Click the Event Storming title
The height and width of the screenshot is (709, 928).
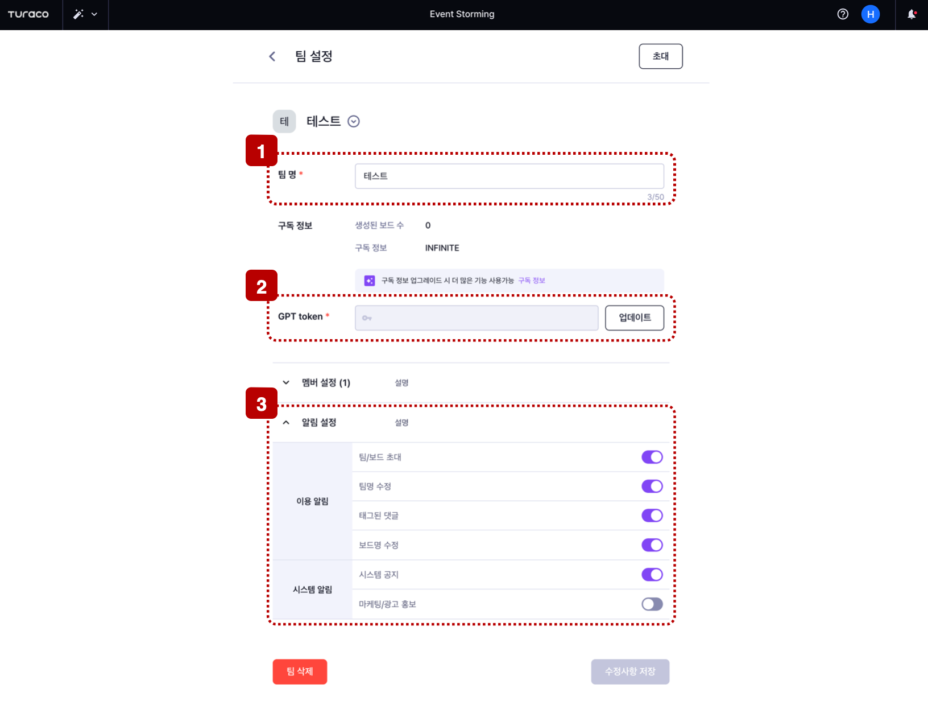pos(462,14)
